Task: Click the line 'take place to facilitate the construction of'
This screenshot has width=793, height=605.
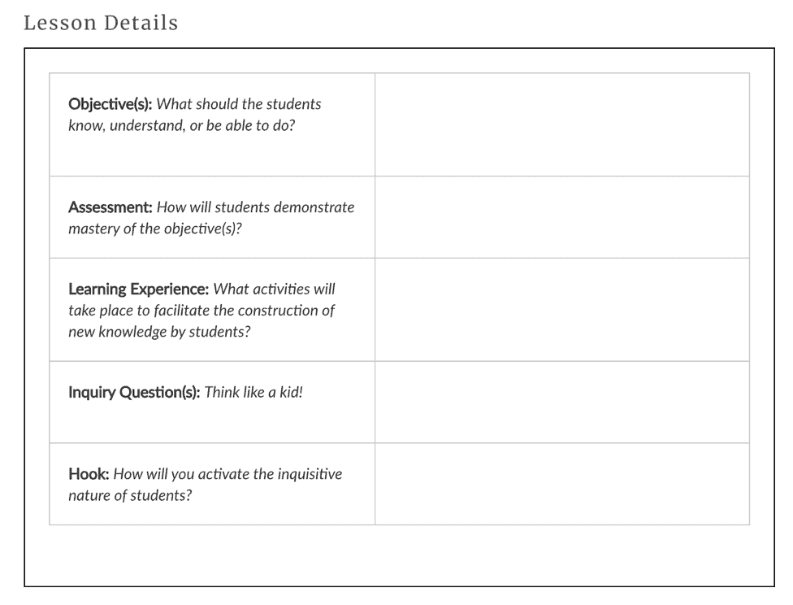Action: pos(201,311)
